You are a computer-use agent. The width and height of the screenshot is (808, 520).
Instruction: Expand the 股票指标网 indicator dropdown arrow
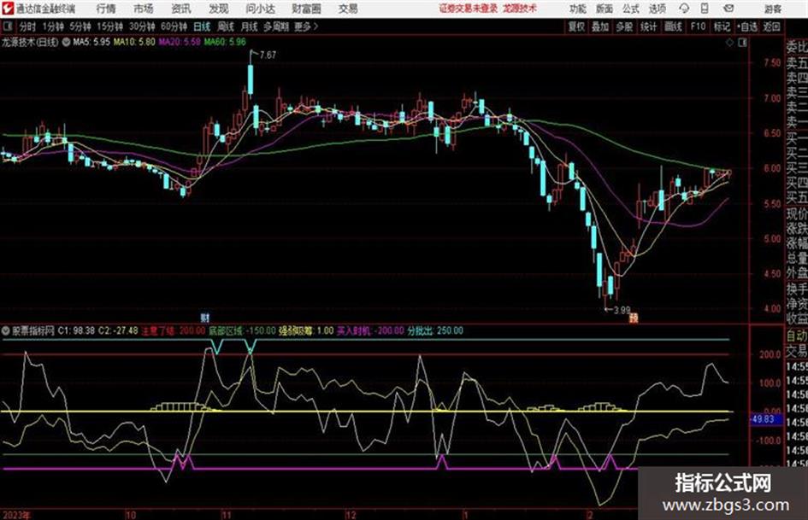[x=6, y=330]
